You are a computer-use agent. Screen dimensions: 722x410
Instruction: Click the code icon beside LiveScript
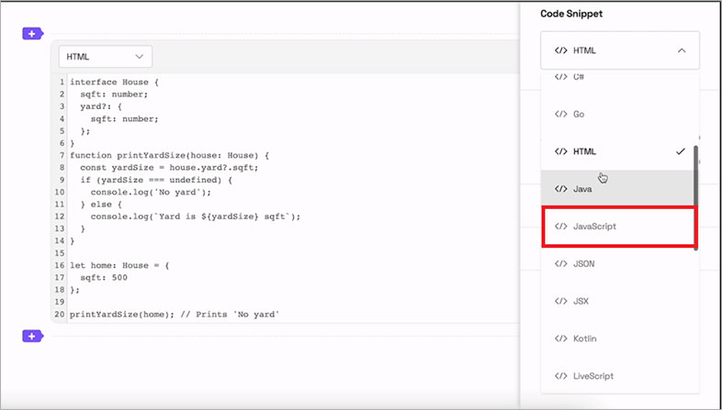(561, 376)
